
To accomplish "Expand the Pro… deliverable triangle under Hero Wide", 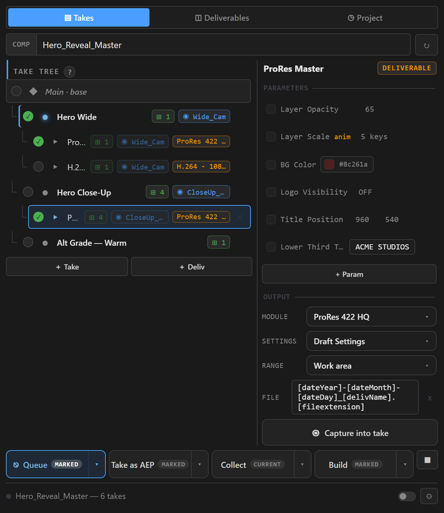I will point(55,142).
